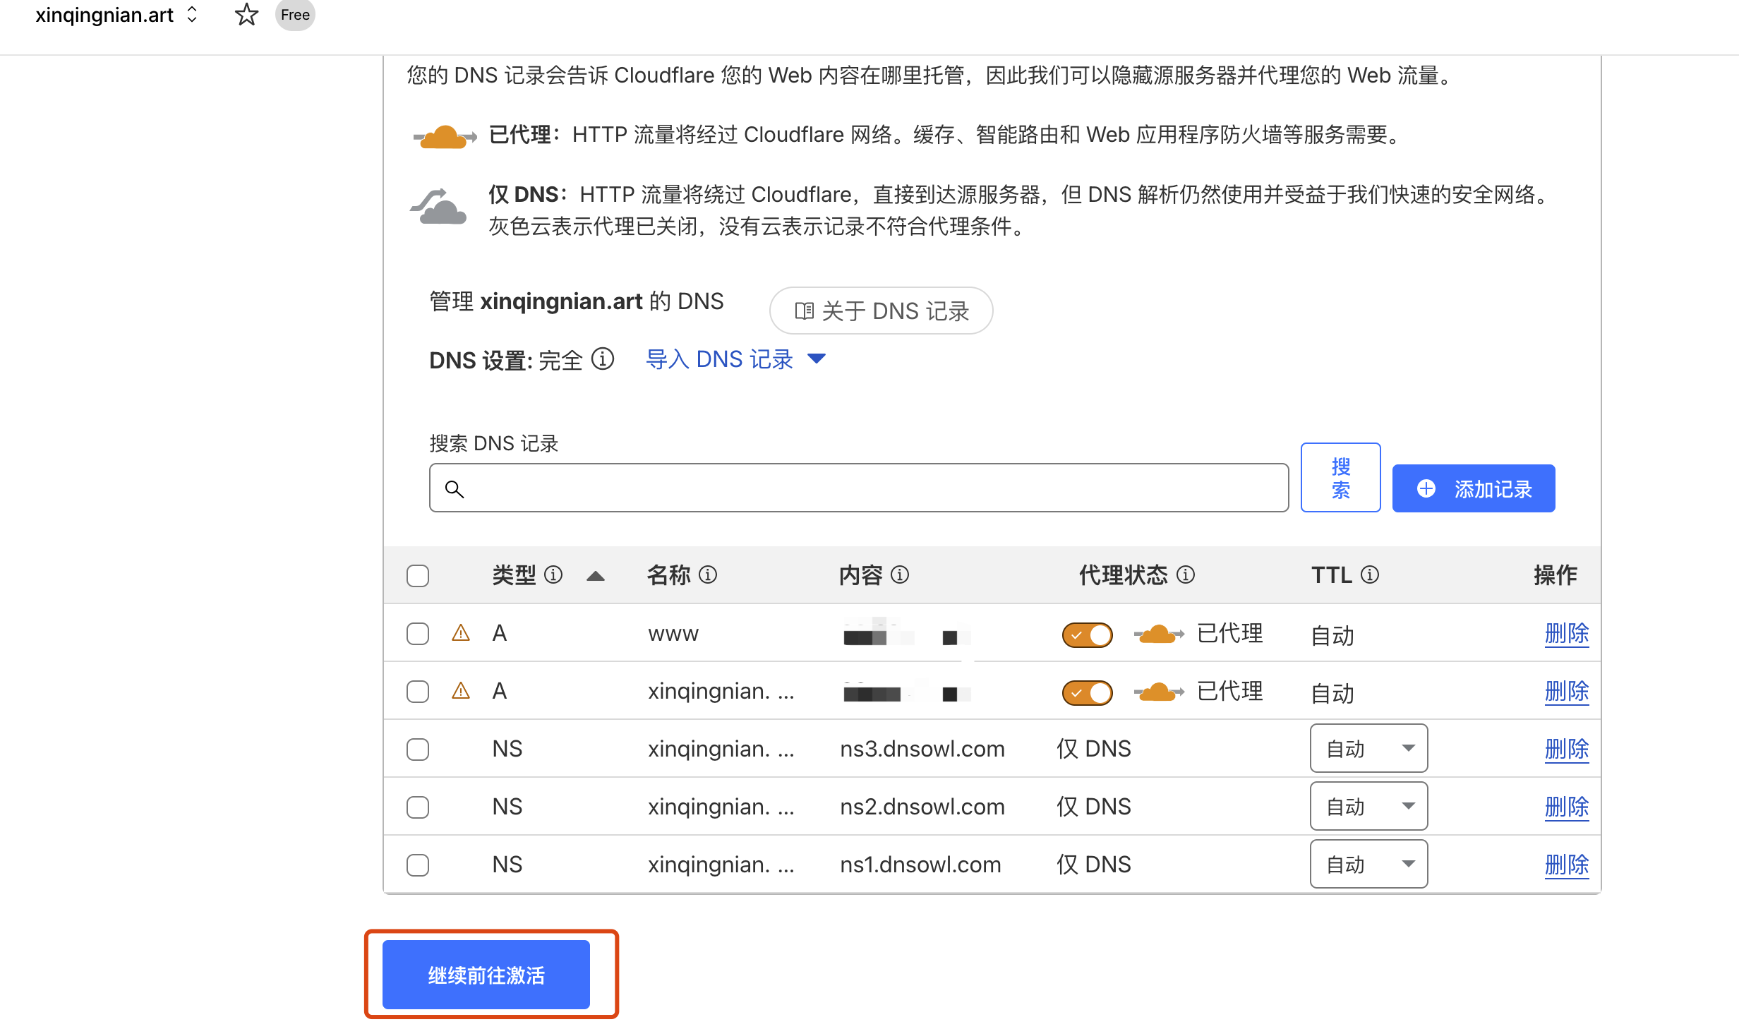Click the ns3.dnsowl.com content cell
Viewport: 1739px width, 1029px height.
922,749
